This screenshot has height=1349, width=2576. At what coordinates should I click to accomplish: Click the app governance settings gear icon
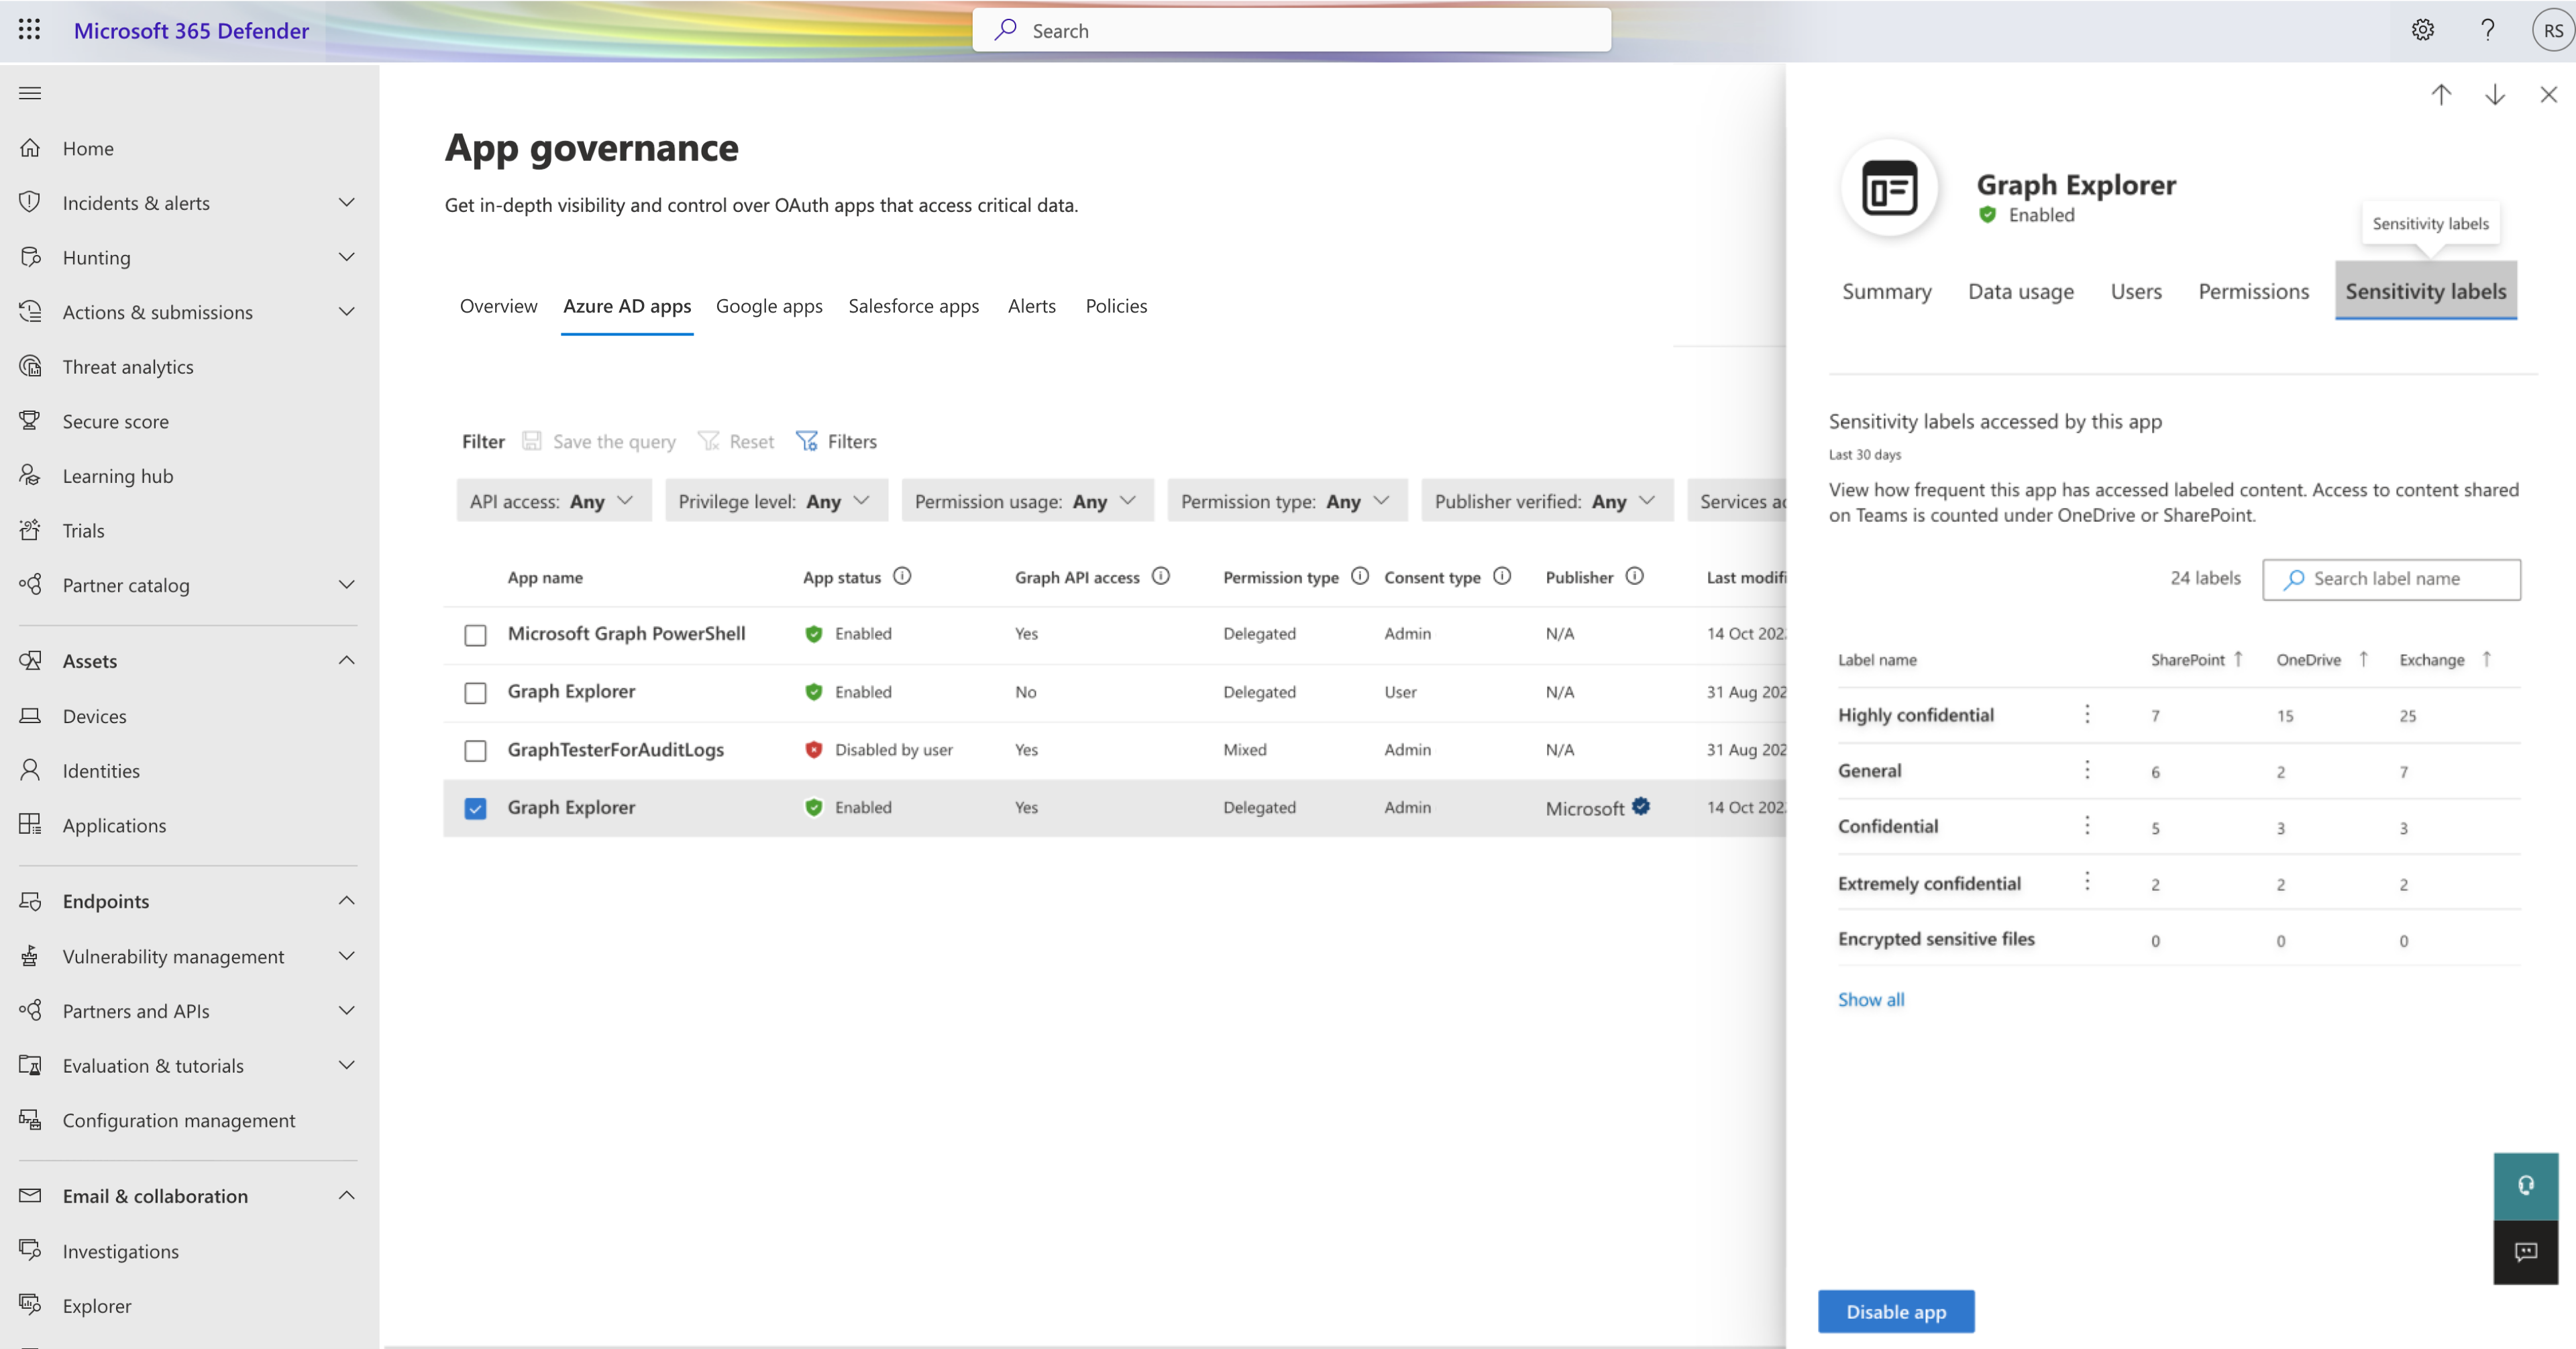click(x=2422, y=29)
